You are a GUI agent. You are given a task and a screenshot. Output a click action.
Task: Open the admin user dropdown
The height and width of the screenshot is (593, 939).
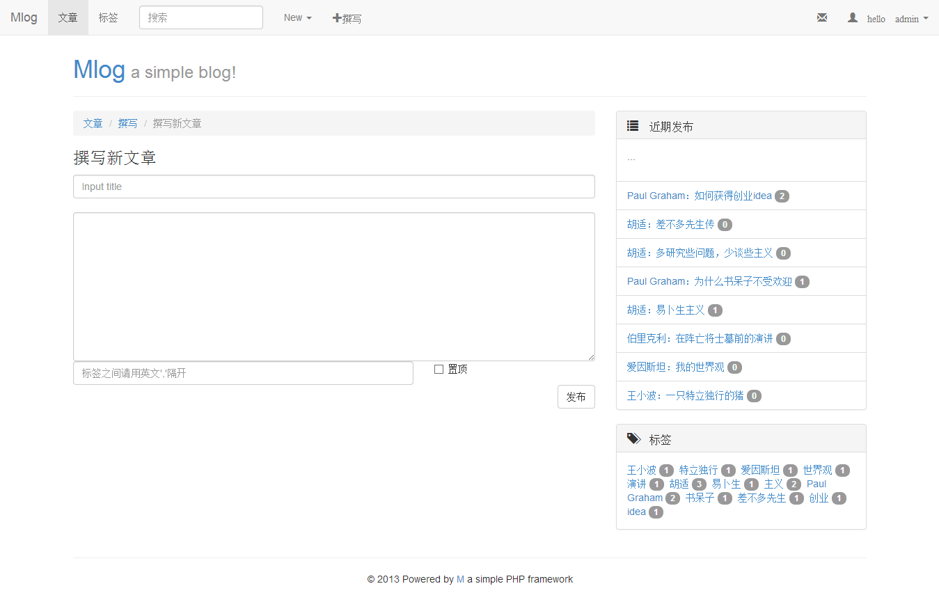910,19
